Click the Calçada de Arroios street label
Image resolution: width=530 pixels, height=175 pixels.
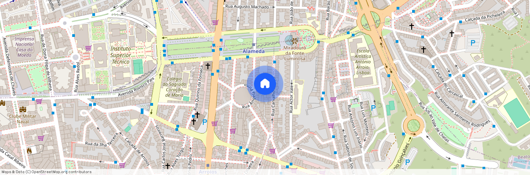point(137,152)
